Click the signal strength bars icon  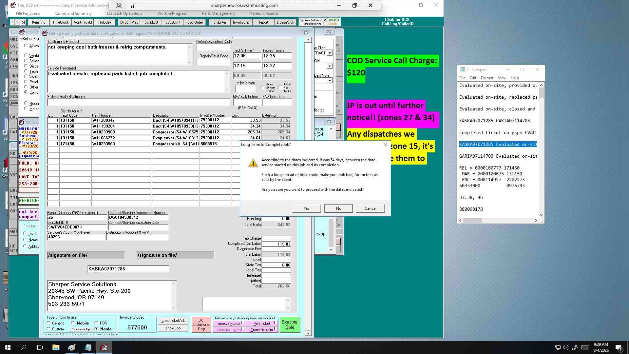[x=135, y=5]
